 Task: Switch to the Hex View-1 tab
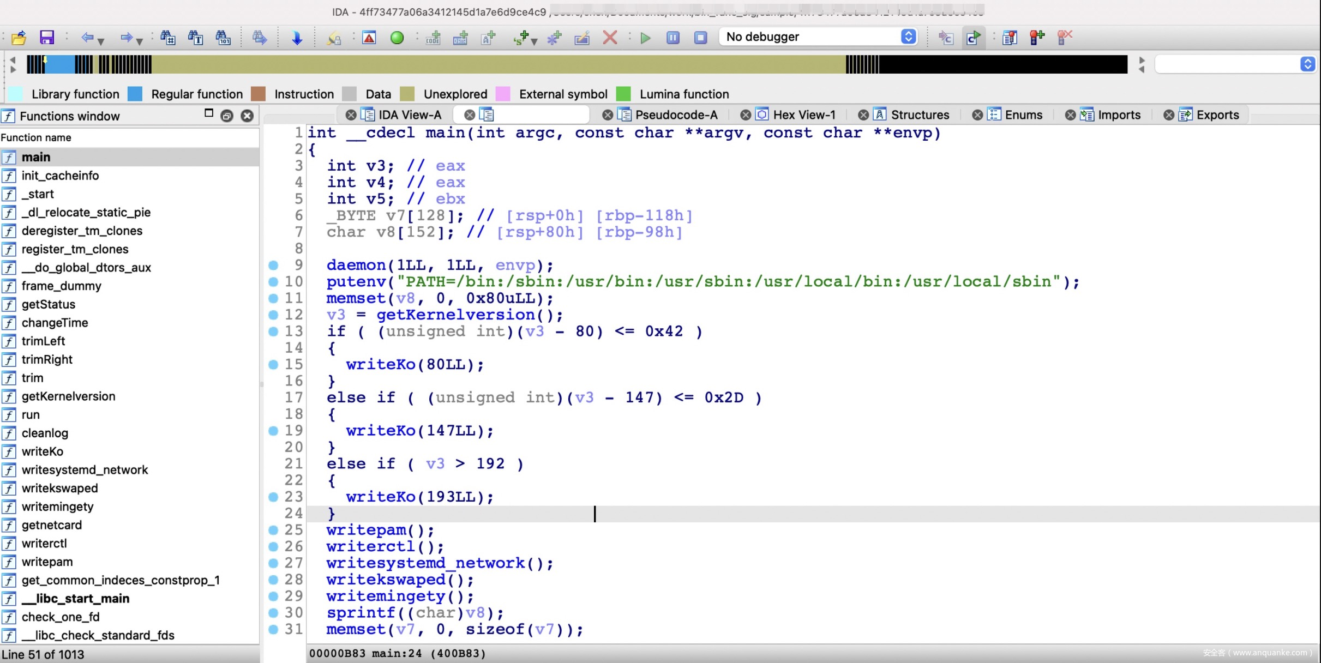point(803,115)
